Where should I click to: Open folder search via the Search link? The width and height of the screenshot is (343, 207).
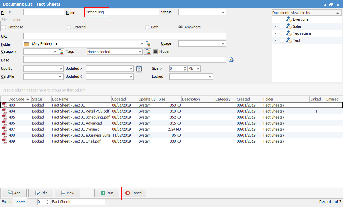click(20, 202)
